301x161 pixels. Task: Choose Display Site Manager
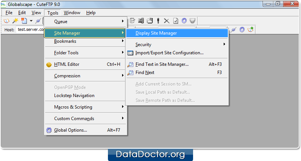click(x=177, y=33)
